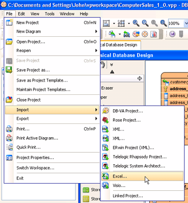Screen dimensions: 188x203
Task: Click the bold address_ key icon
Action: point(166,89)
